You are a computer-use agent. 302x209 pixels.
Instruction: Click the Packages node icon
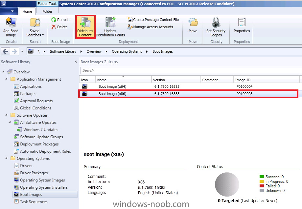(16, 94)
